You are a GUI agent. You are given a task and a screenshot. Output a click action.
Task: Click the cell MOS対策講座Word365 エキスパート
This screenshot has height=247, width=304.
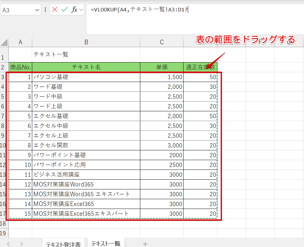pyautogui.click(x=86, y=194)
